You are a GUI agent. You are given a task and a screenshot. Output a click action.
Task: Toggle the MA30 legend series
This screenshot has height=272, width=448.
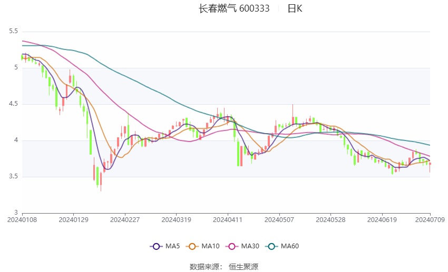(242, 246)
